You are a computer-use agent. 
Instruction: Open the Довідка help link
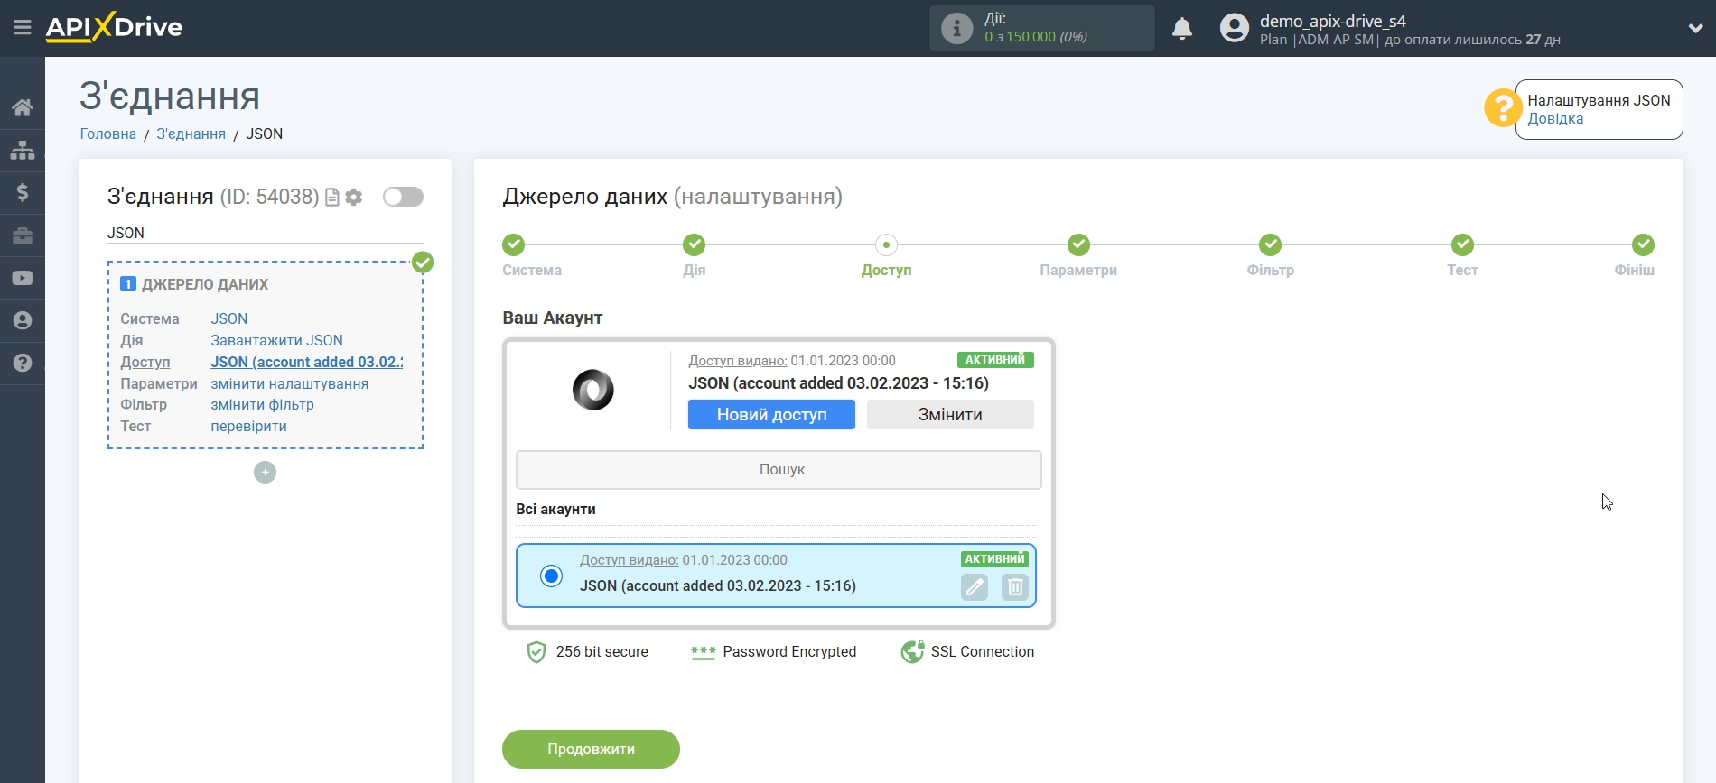(x=1555, y=119)
